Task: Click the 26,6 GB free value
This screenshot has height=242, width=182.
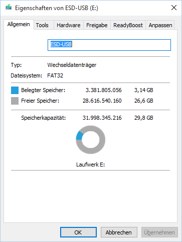Action: point(144,101)
